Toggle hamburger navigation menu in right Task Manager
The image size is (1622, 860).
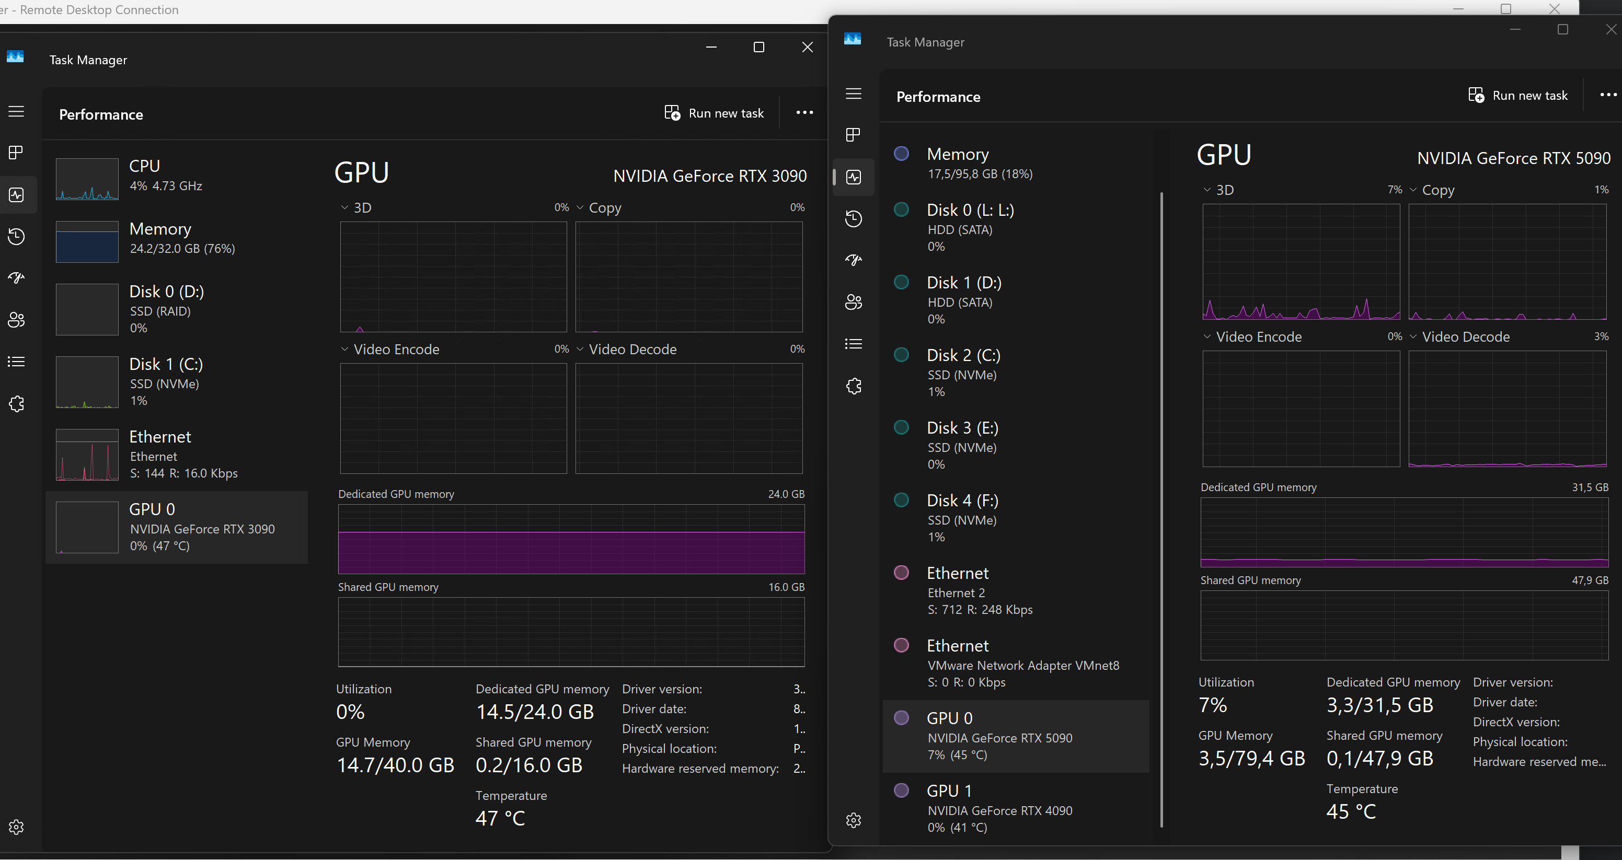tap(853, 94)
